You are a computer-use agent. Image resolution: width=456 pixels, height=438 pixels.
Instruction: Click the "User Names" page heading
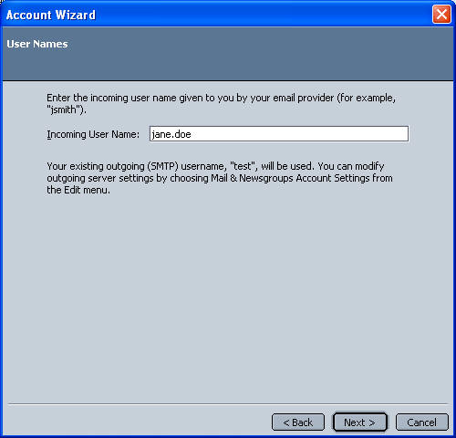point(37,44)
